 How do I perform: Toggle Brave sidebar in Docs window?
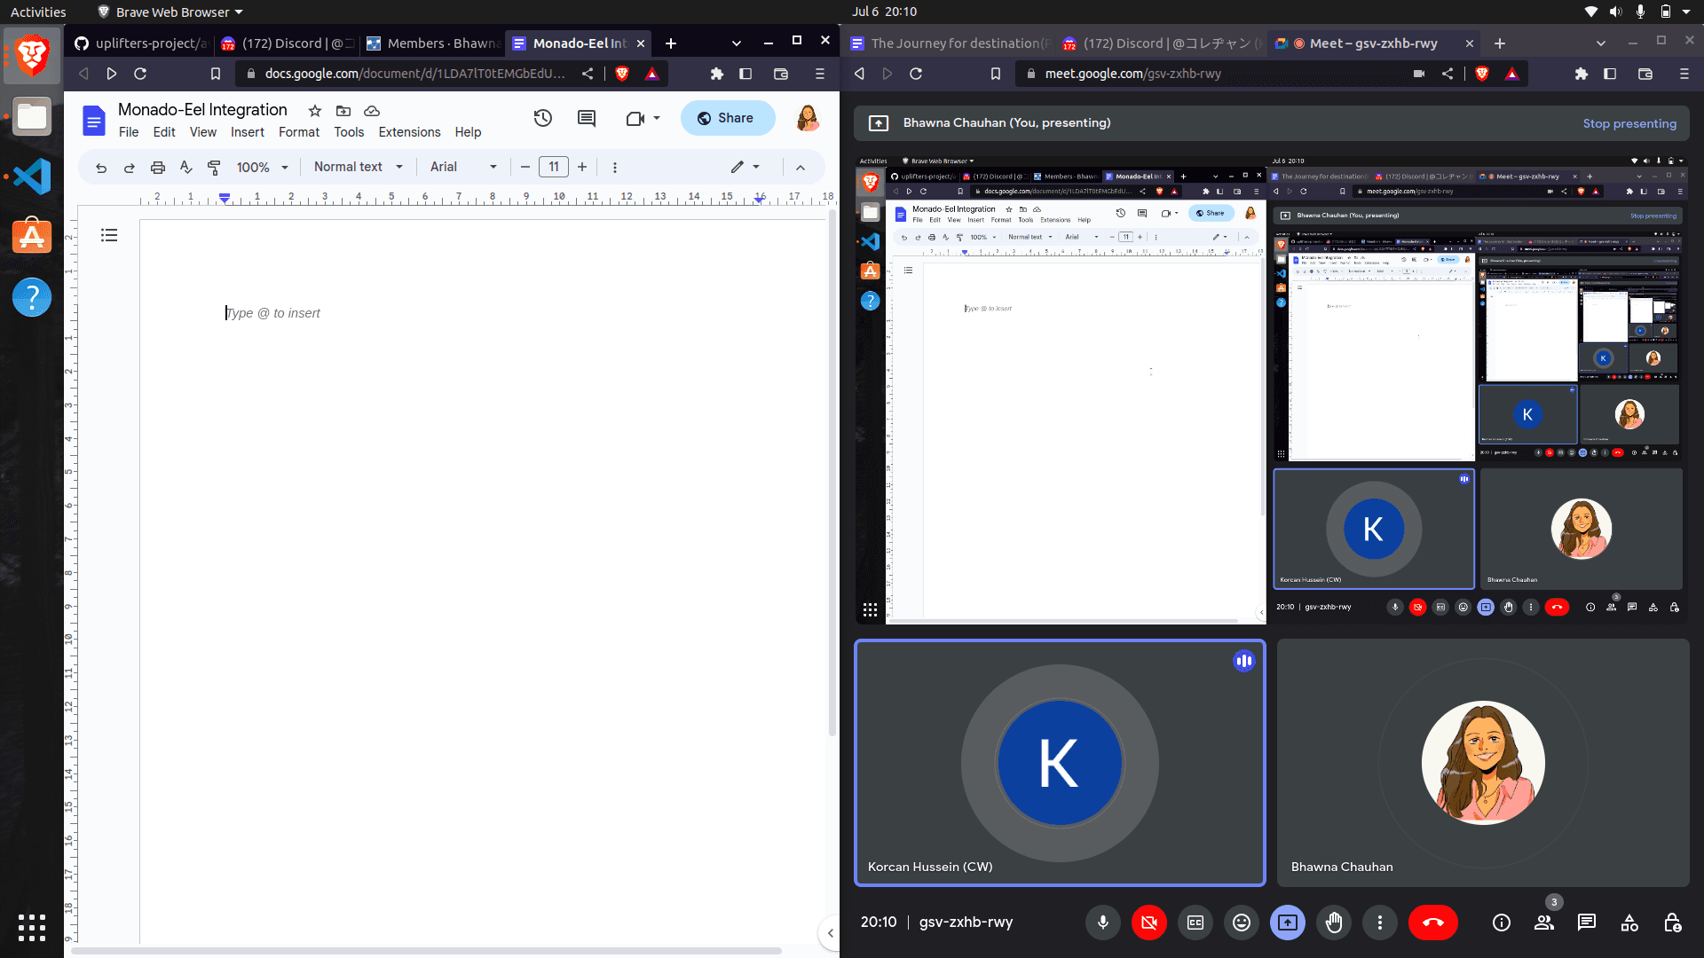[745, 74]
